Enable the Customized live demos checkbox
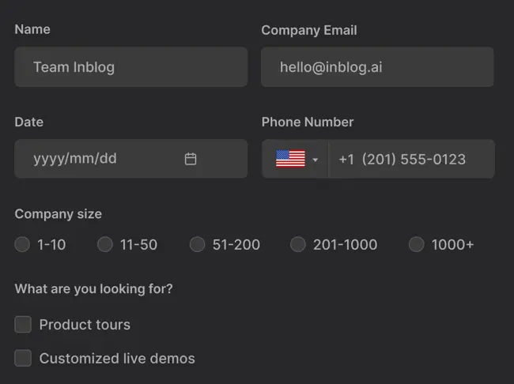Image resolution: width=514 pixels, height=384 pixels. 23,358
